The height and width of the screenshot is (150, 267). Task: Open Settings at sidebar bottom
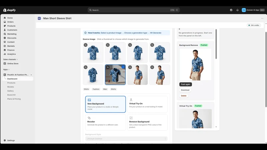(11, 140)
